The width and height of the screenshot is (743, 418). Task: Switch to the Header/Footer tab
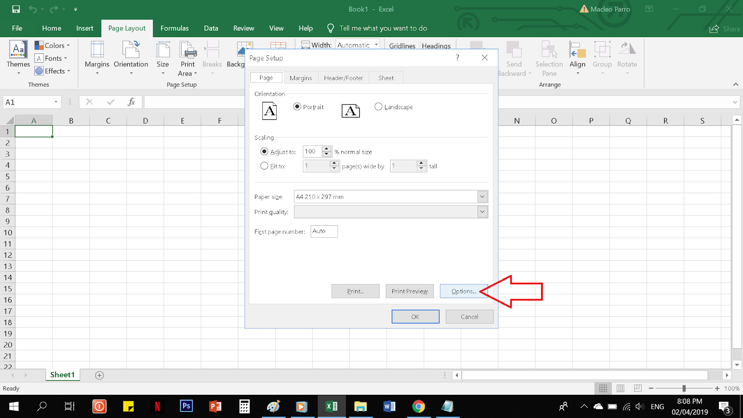[343, 77]
